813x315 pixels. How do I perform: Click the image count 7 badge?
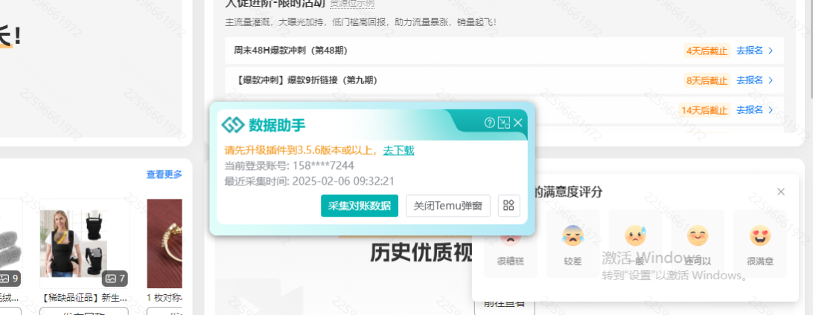(x=115, y=279)
